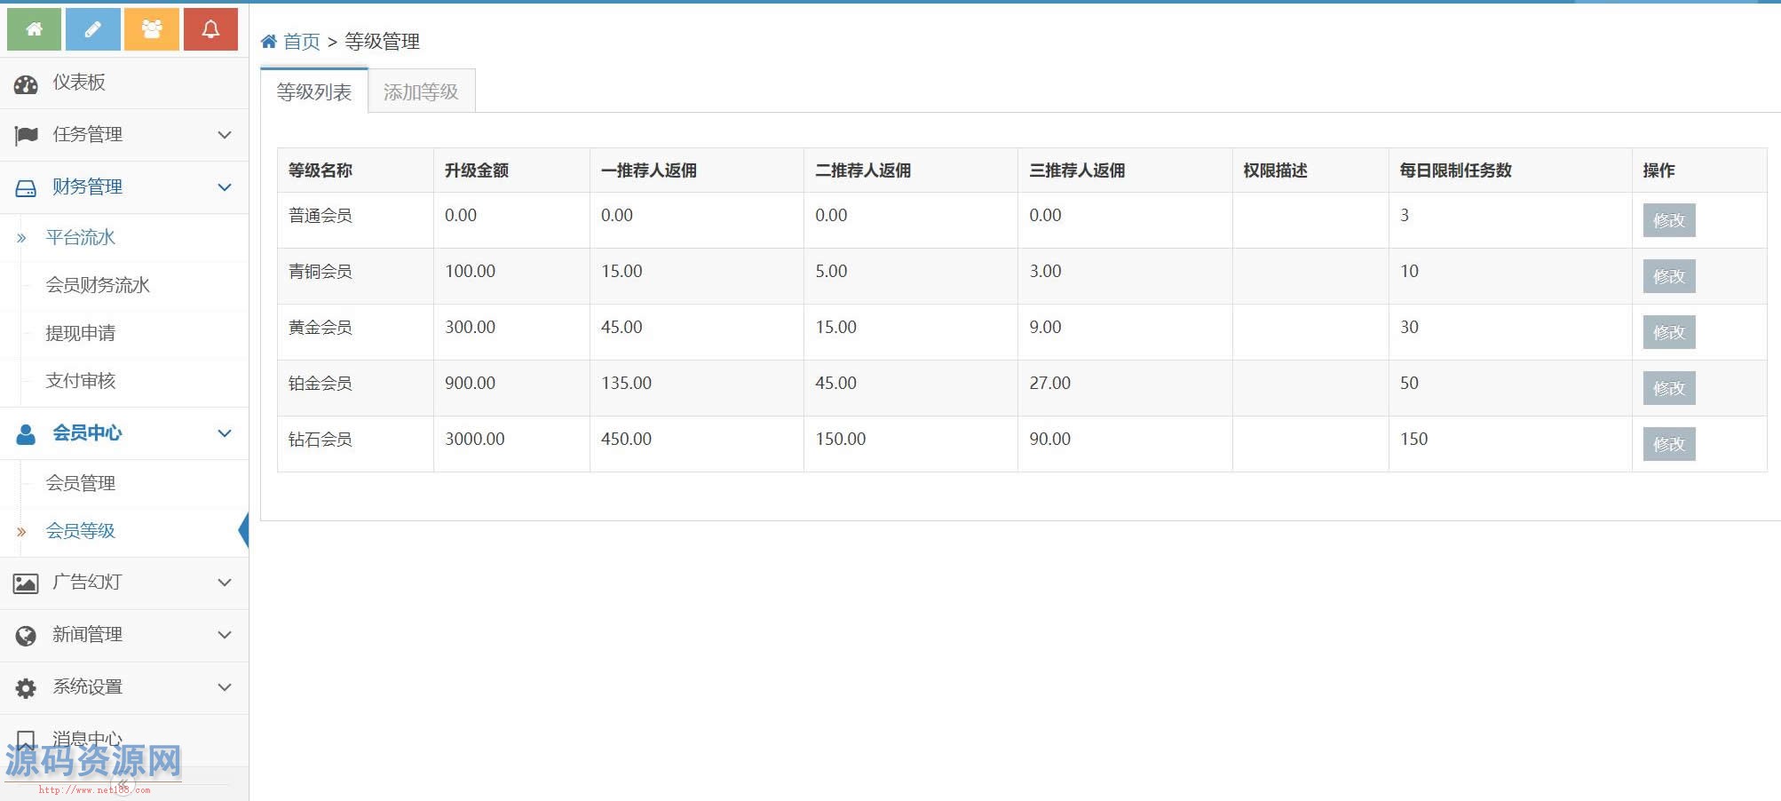Collapse the 会员中心 menu chevron
Image resolution: width=1781 pixels, height=801 pixels.
click(225, 433)
